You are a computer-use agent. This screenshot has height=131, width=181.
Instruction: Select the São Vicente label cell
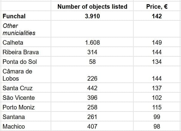[19, 98]
